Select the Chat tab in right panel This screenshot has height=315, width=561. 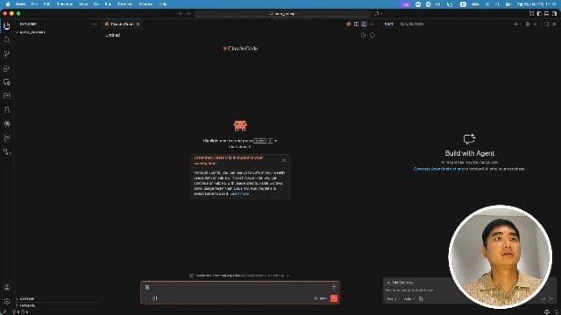click(388, 24)
